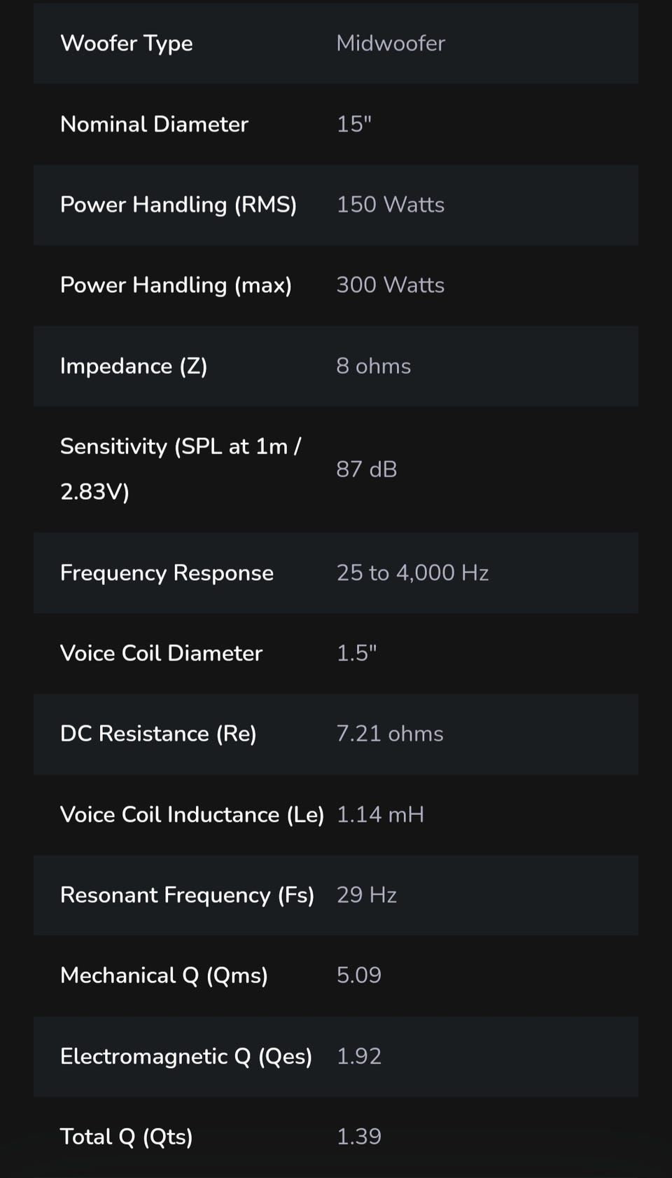Click the Nominal Diameter row label

pos(154,124)
